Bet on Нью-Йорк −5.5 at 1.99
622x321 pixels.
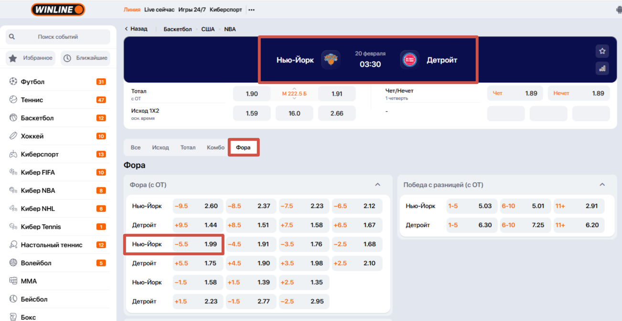coord(197,244)
